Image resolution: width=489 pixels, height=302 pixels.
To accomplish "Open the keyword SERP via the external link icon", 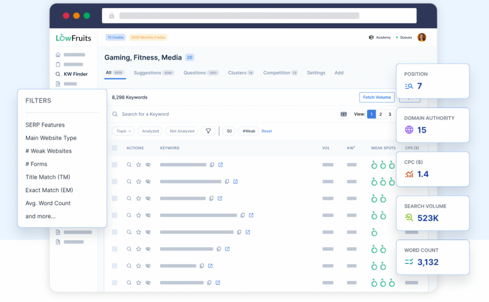I will pyautogui.click(x=220, y=165).
